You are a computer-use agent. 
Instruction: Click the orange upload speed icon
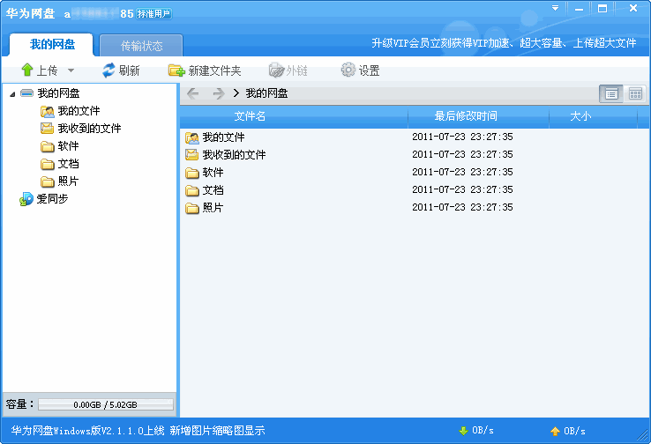tap(555, 431)
